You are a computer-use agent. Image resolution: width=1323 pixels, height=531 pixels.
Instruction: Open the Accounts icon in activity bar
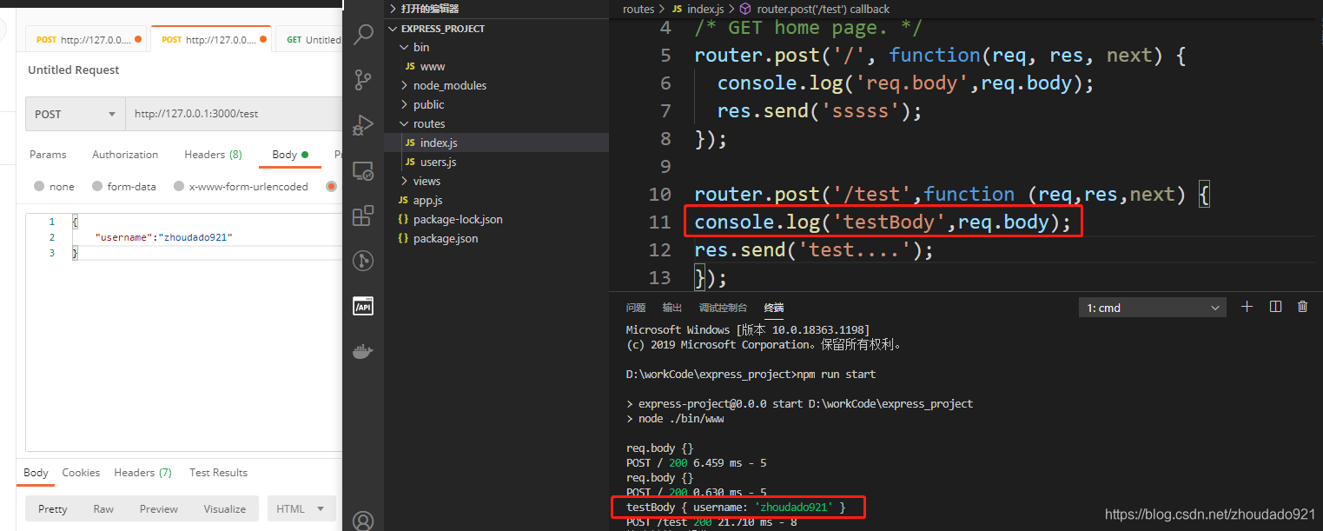pyautogui.click(x=363, y=521)
